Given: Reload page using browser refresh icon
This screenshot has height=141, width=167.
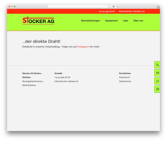Looking at the screenshot, I should (109, 7).
